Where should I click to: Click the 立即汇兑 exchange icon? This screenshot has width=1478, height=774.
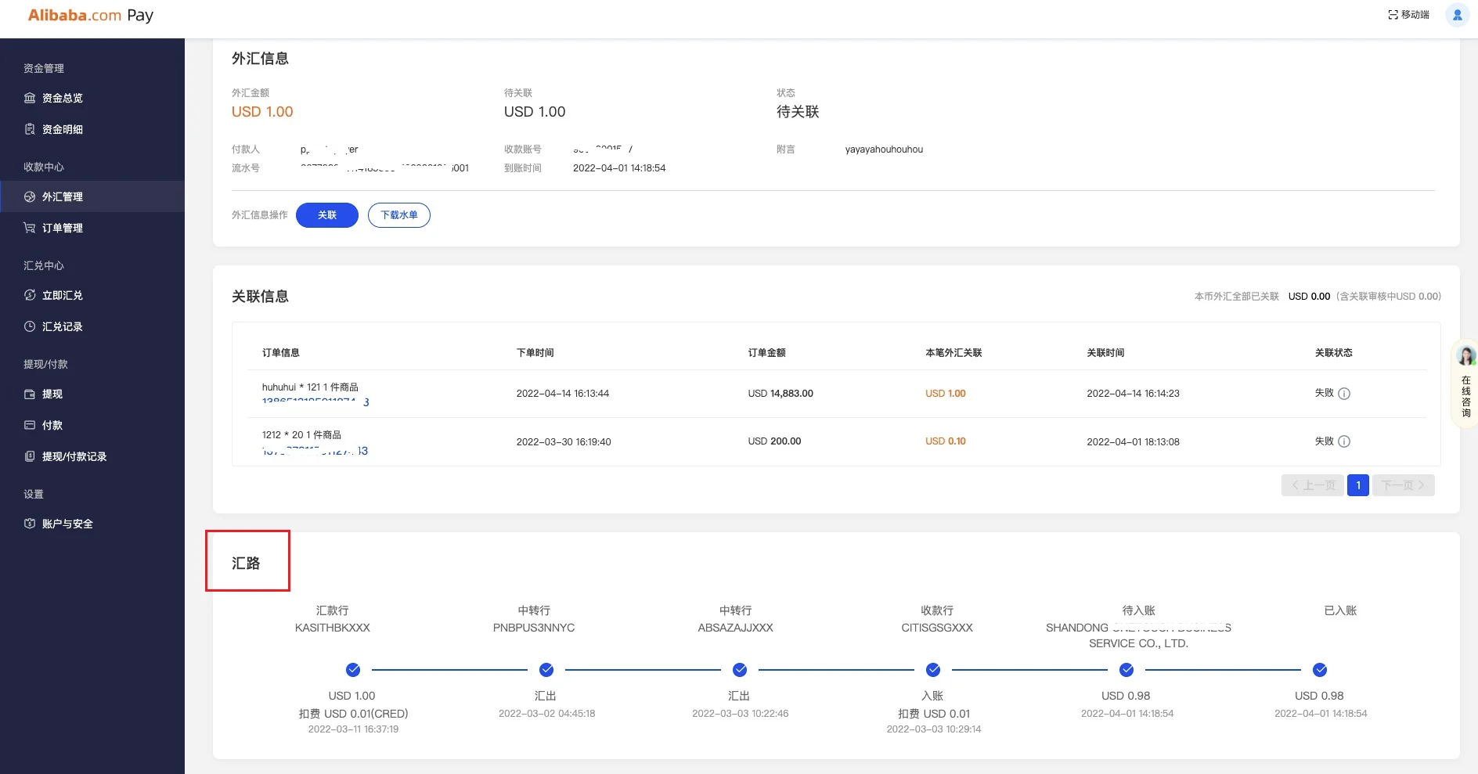(30, 295)
